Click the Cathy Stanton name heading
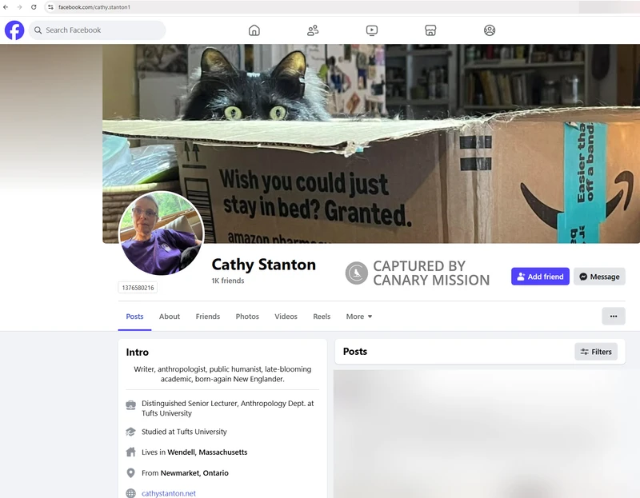This screenshot has width=640, height=498. [264, 265]
